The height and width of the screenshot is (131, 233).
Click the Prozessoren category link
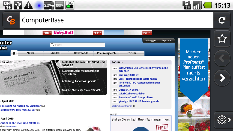point(11,126)
